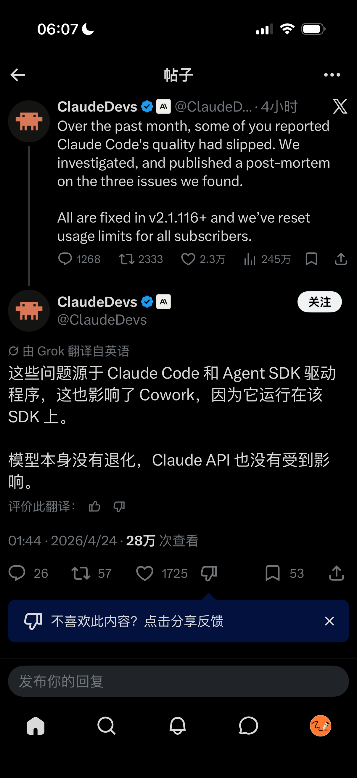Rate the translation with thumbs down
The height and width of the screenshot is (778, 357).
pyautogui.click(x=119, y=507)
